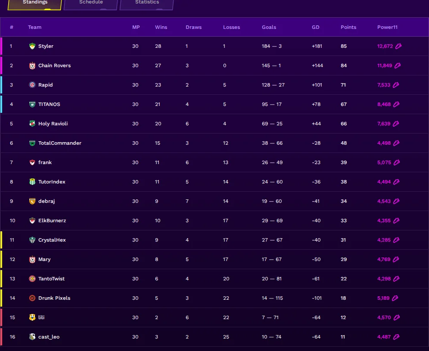
Task: Click the Power11 column header
Action: [387, 27]
